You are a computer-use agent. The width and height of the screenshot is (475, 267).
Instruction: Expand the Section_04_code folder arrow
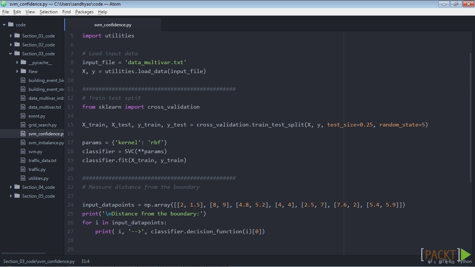11,187
